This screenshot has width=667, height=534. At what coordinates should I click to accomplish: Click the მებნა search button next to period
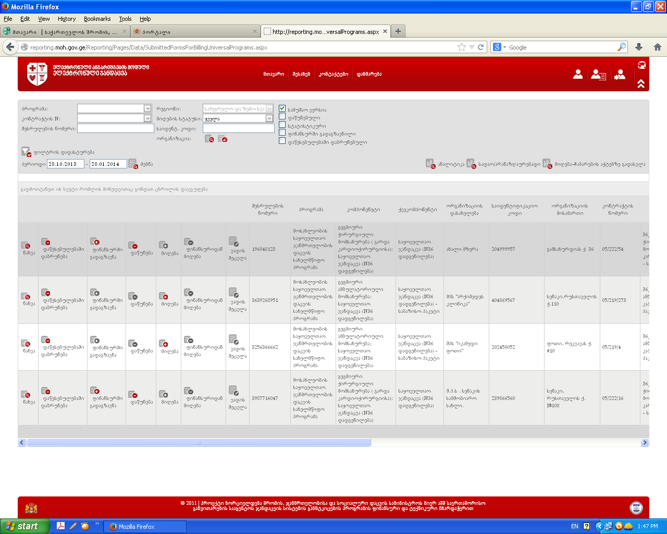(133, 164)
